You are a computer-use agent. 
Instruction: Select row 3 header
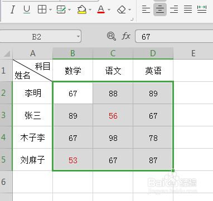[x=6, y=115]
